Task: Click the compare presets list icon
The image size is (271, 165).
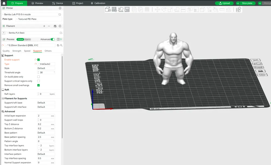Action: 58,39
